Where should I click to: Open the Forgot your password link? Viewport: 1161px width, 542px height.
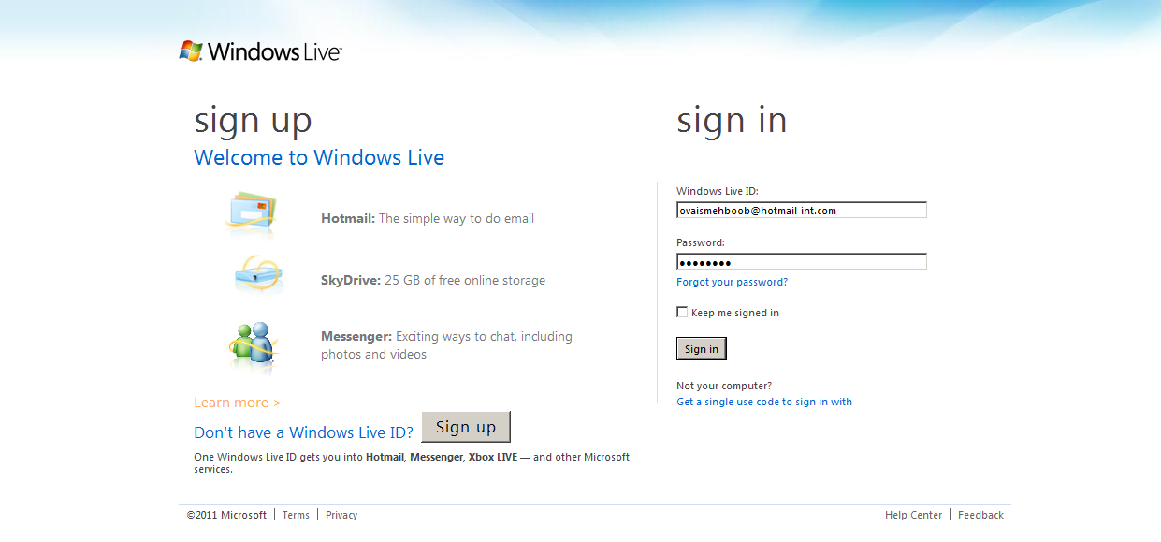[732, 282]
